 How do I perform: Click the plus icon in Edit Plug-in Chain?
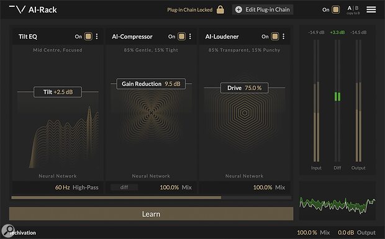click(238, 9)
